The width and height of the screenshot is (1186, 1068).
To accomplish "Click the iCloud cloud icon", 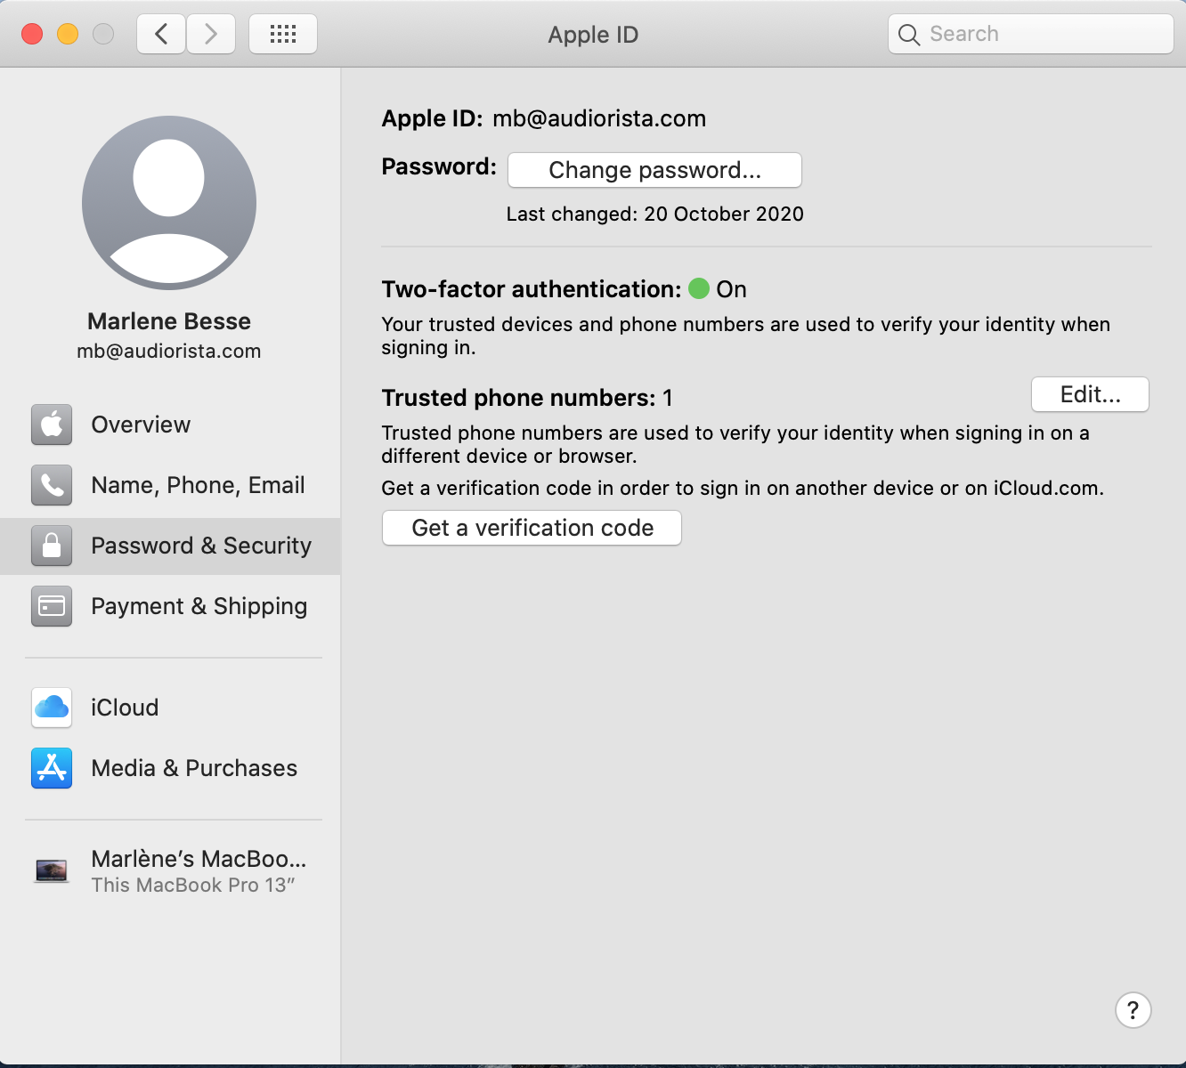I will pyautogui.click(x=52, y=708).
